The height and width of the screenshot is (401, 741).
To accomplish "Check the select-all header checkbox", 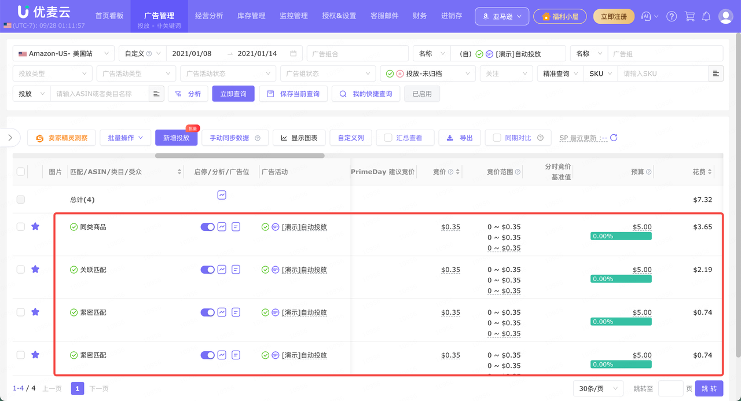I will pyautogui.click(x=21, y=171).
